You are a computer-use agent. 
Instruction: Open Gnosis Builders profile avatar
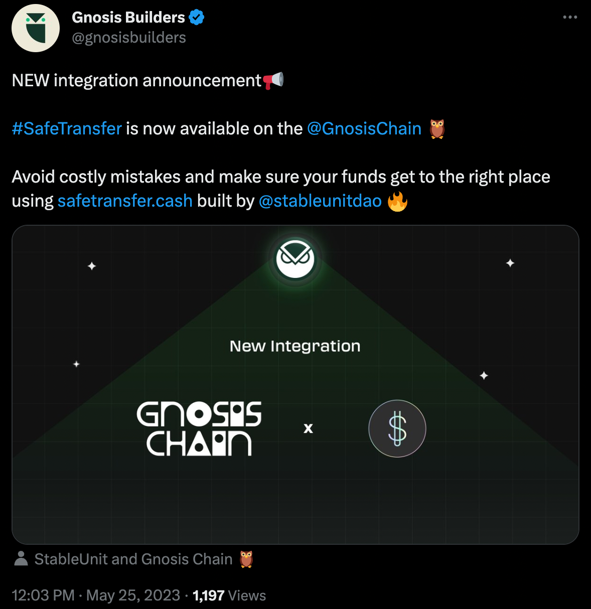coord(36,28)
